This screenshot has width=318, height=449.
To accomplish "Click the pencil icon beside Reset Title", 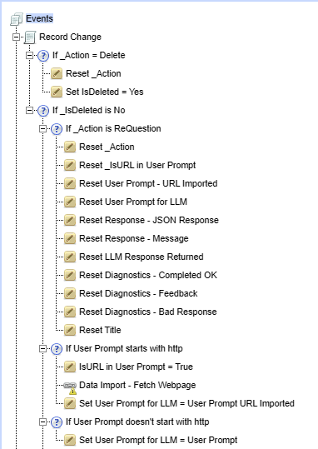I will (70, 330).
